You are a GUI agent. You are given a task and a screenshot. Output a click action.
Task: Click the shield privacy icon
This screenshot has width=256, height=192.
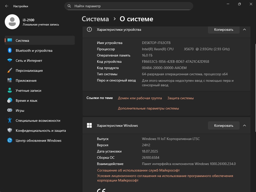[10, 130]
